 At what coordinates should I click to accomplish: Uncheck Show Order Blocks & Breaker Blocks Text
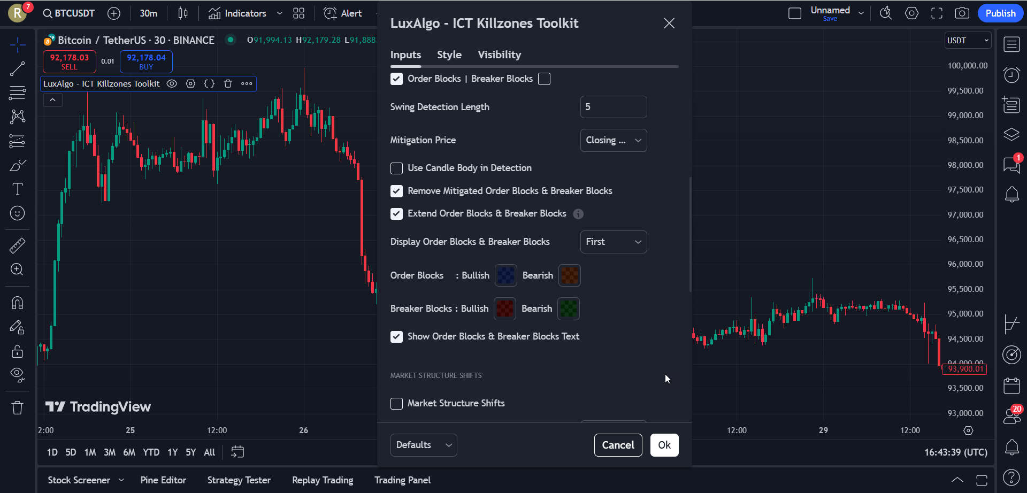(396, 337)
